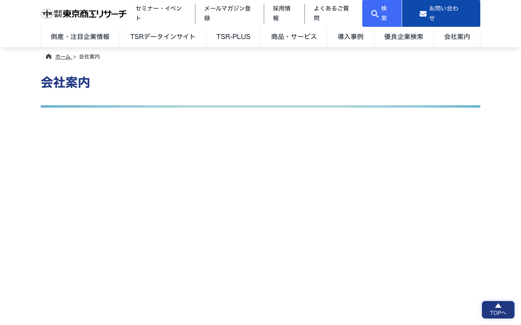Click the envelope icon on お問い合わせ
This screenshot has height=325, width=521.
coord(423,13)
